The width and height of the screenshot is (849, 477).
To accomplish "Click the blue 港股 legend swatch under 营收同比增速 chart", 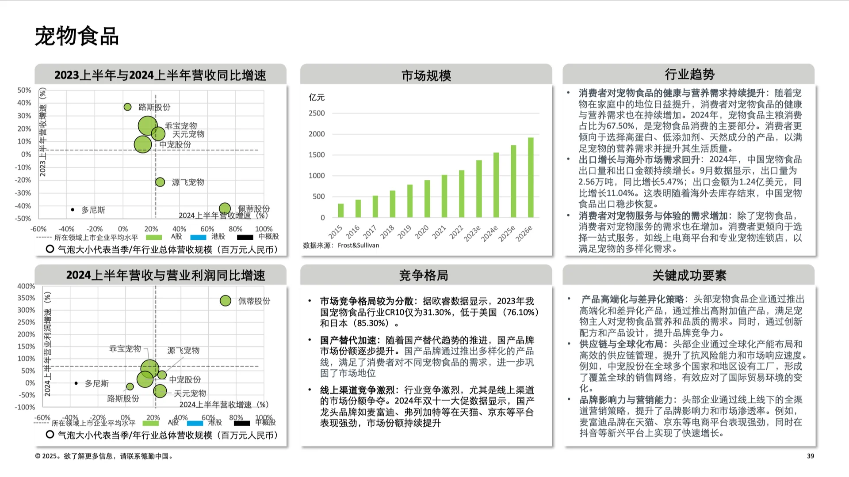I will [x=198, y=237].
